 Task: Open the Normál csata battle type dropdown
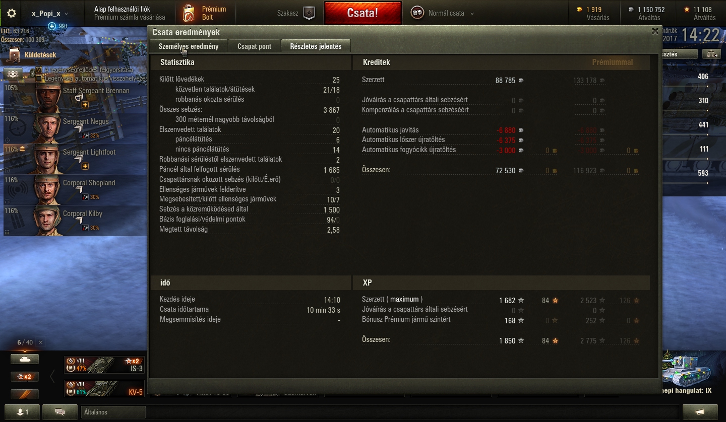click(443, 13)
